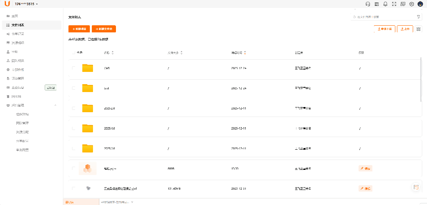
Task: Select all rows using the header checkbox
Action: (x=73, y=53)
